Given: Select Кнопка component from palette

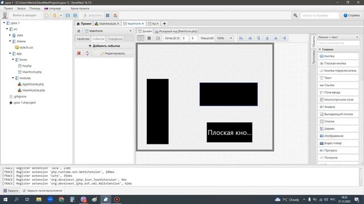Looking at the screenshot, I should 338,56.
